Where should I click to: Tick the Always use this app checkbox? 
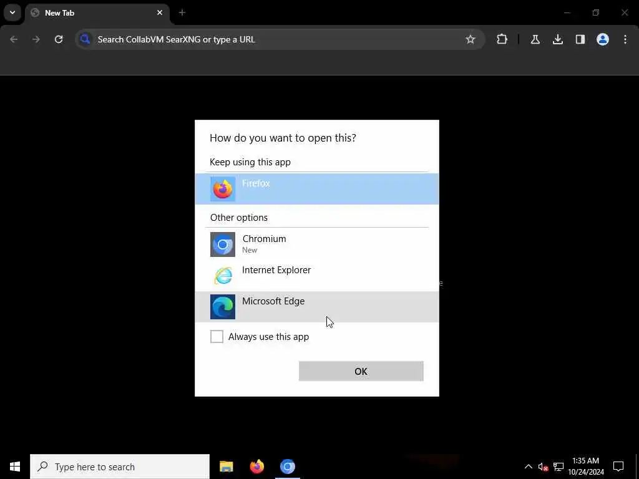click(x=217, y=336)
